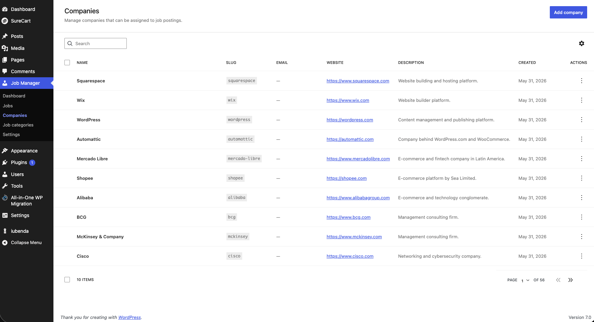594x322 pixels.
Task: Select the Companies submenu item
Action: (15, 115)
